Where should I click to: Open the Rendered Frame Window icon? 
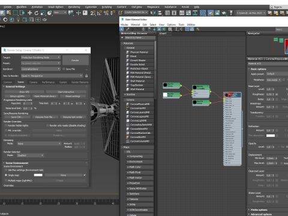[x=217, y=13]
